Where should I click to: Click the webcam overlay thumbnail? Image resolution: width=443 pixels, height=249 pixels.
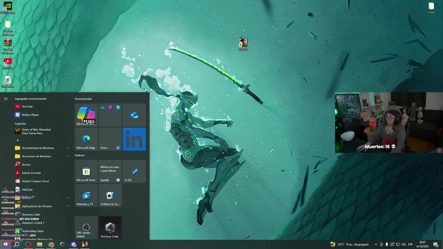[x=389, y=122]
